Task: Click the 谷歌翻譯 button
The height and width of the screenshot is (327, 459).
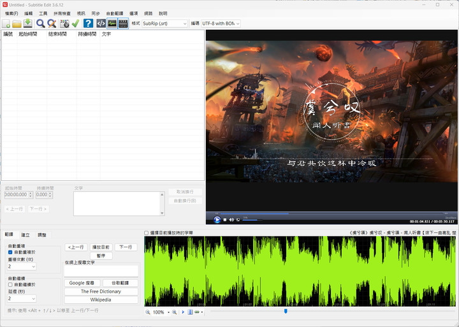Action: 120,283
